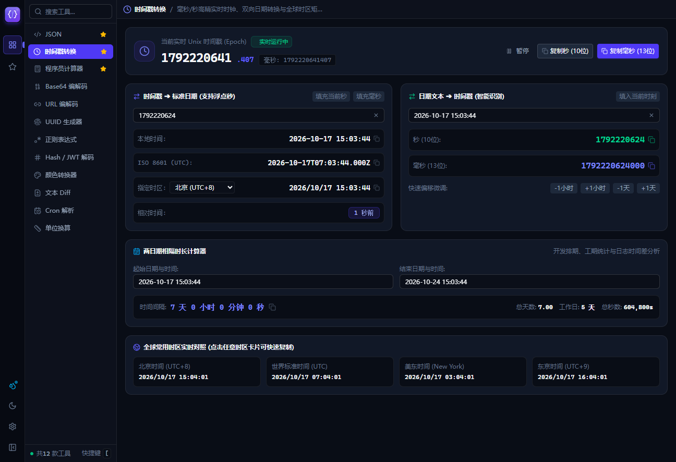The height and width of the screenshot is (462, 676).
Task: Collapse the sidebar panel icon
Action: click(13, 447)
